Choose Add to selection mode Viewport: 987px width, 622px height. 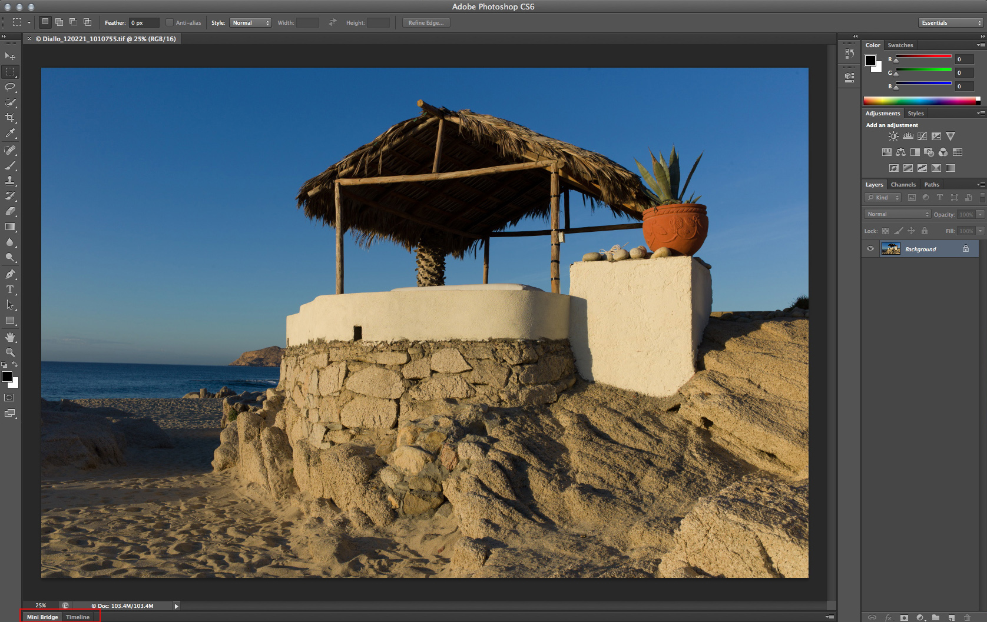coord(59,22)
